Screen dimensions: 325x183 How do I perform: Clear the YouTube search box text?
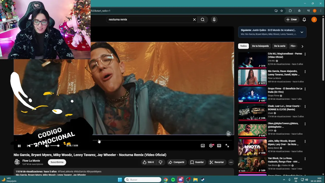[x=194, y=20]
